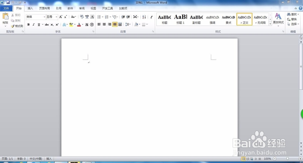This screenshot has width=303, height=163.
Task: Decrease paragraph indent
Action: (123, 17)
